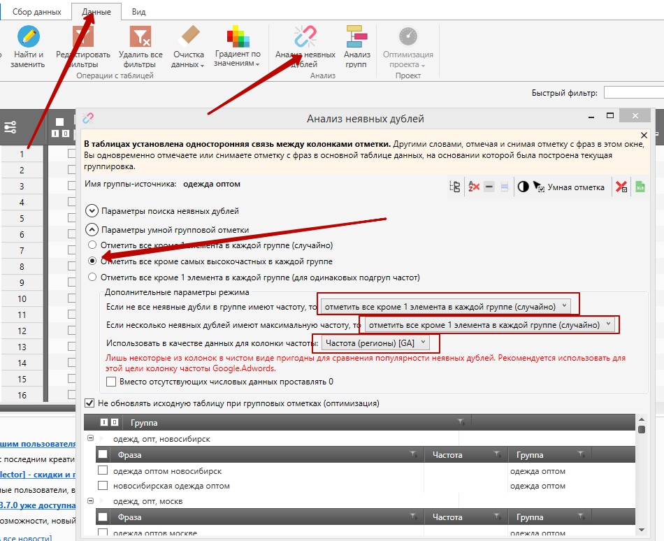664x541 pixels.
Task: Click the column settings sliders icon
Action: tap(10, 127)
